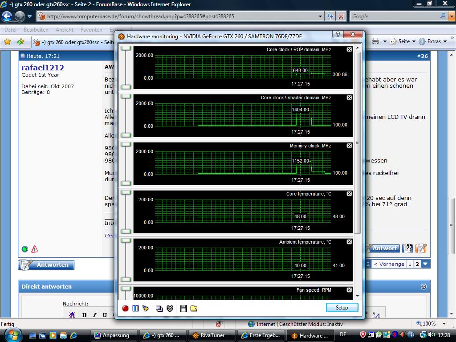The width and height of the screenshot is (456, 342).
Task: Click the scroll up arrow in monitoring panel
Action: pyautogui.click(x=358, y=48)
